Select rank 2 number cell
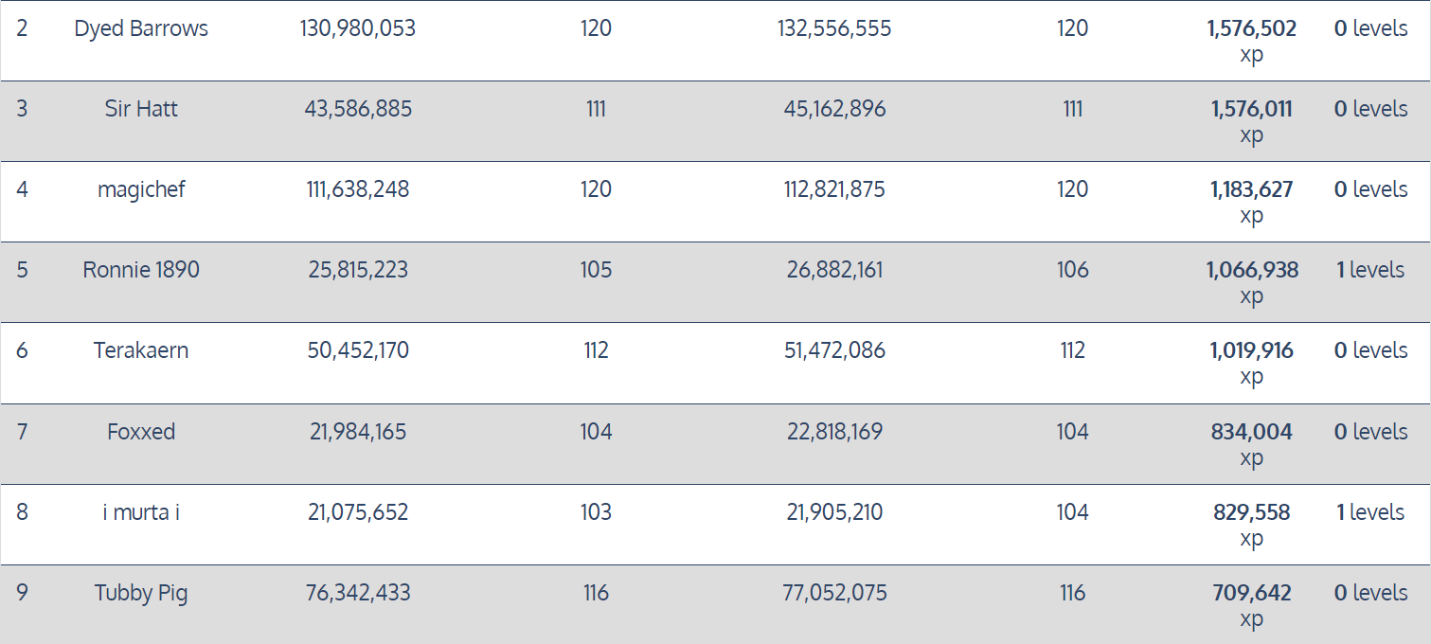This screenshot has width=1431, height=644. pos(22,28)
